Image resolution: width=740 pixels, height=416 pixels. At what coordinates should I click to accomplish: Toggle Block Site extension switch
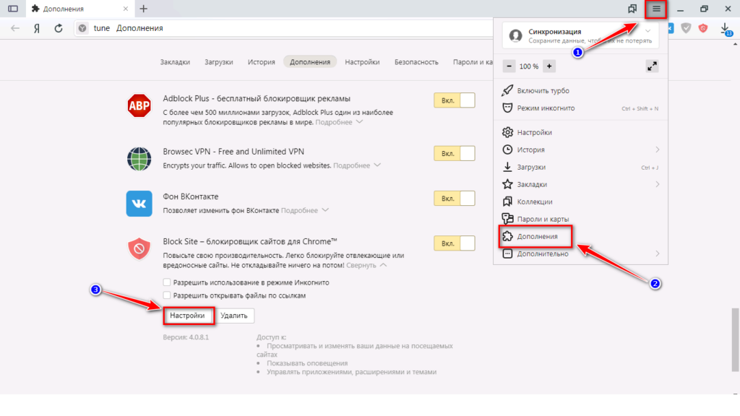coord(455,244)
